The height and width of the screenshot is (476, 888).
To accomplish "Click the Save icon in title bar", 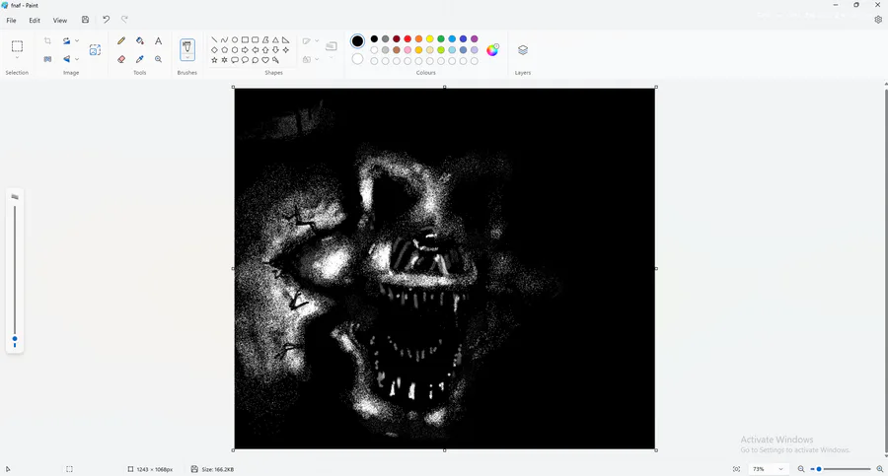I will point(85,20).
